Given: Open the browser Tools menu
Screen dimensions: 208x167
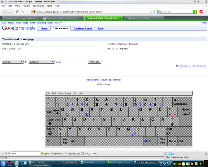Looking at the screenshot, I should 49,6.
